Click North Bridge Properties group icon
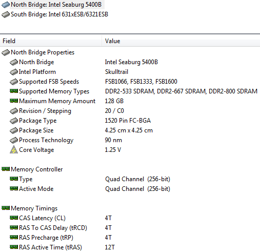The image size is (260, 252). (6, 52)
